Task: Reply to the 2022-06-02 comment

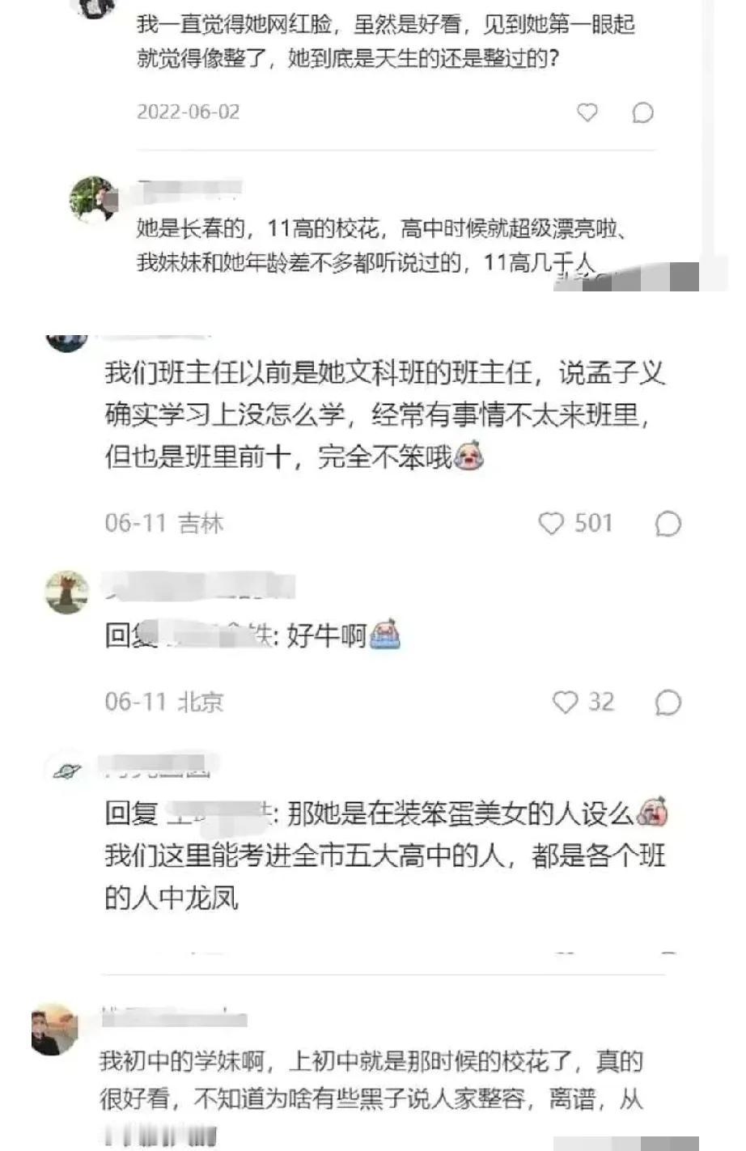Action: [642, 113]
